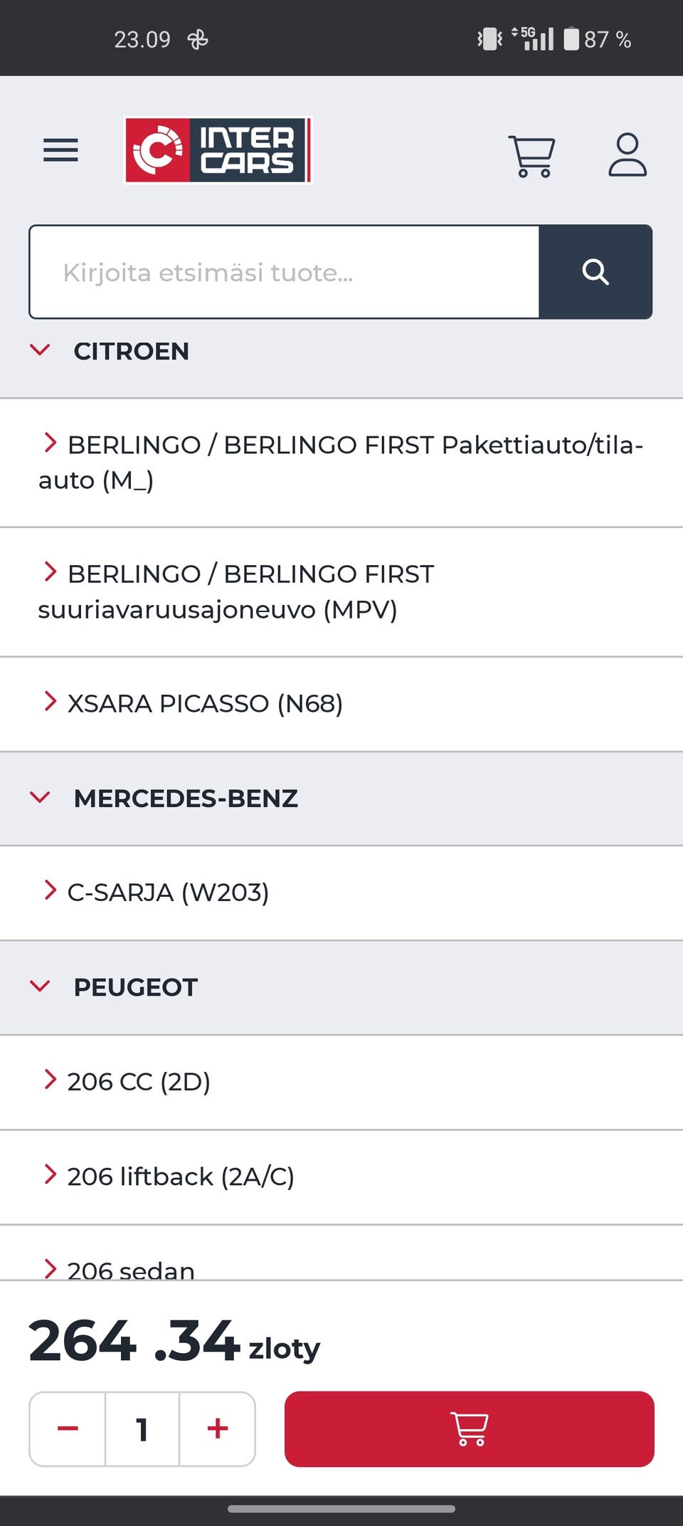683x1526 pixels.
Task: Open the shopping cart in header
Action: (x=531, y=155)
